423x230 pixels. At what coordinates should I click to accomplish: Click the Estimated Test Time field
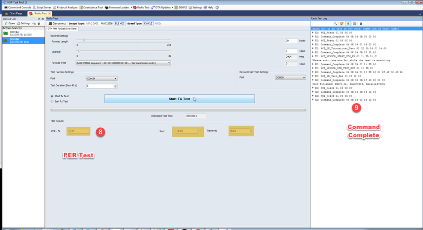pos(196,116)
